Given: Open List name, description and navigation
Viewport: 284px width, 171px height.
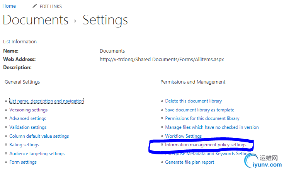Looking at the screenshot, I should pos(46,101).
